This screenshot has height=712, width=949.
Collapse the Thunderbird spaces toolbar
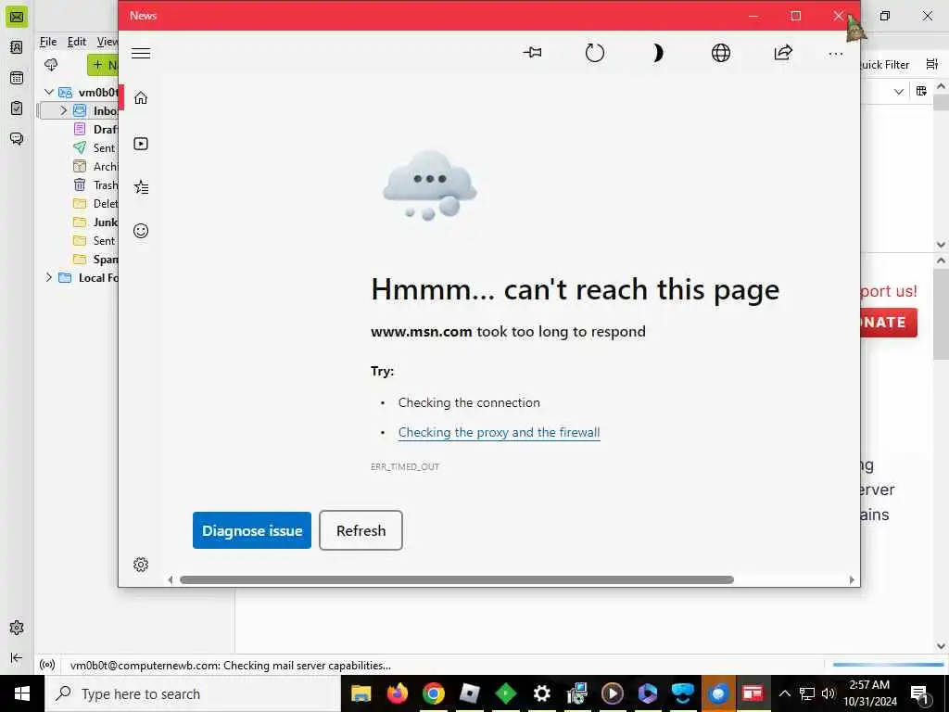pos(17,657)
